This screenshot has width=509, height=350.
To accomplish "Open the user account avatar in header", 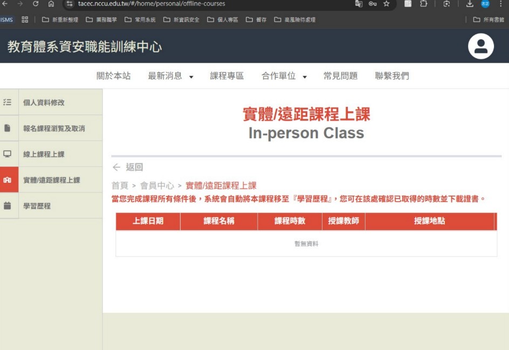I will click(x=481, y=46).
